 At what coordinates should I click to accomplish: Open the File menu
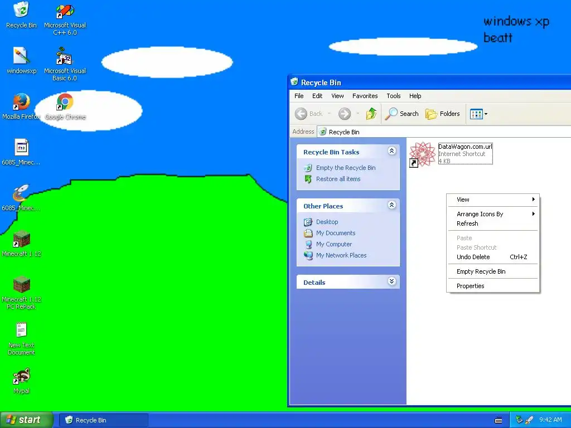[299, 96]
